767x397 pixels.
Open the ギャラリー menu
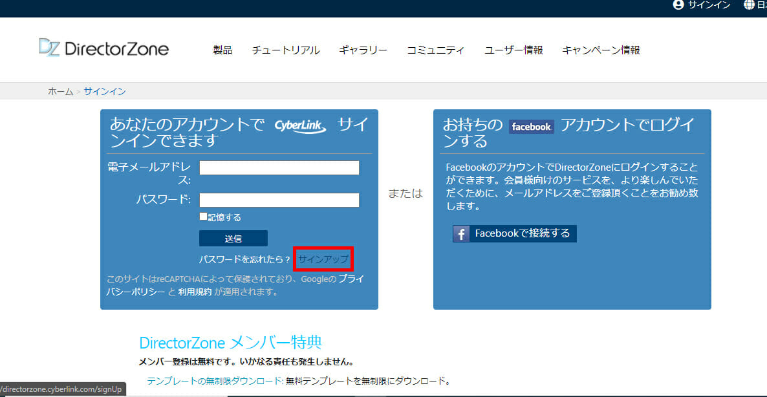point(363,50)
